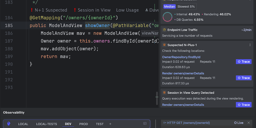Toggle the Live indicator
This screenshot has height=128, width=256.
pyautogui.click(x=239, y=123)
